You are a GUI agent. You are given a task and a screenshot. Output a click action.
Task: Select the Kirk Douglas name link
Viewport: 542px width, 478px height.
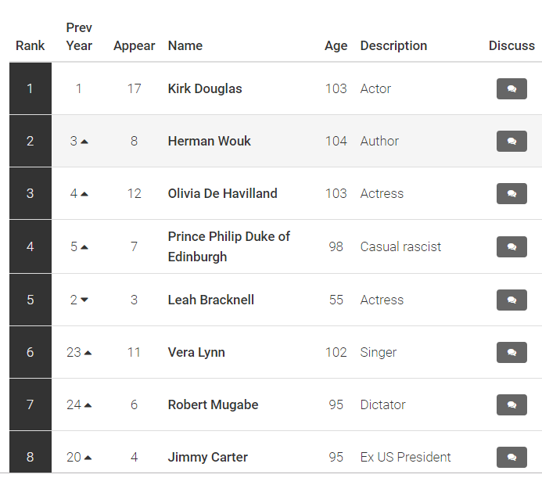click(205, 89)
